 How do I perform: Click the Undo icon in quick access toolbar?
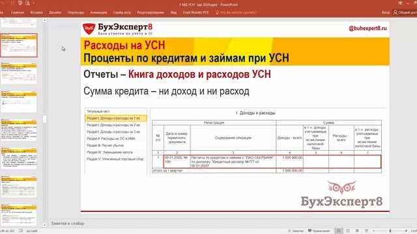(x=3, y=3)
